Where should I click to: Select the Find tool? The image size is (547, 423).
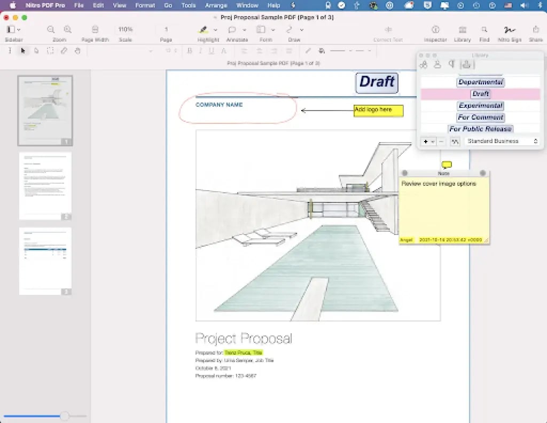coord(484,30)
